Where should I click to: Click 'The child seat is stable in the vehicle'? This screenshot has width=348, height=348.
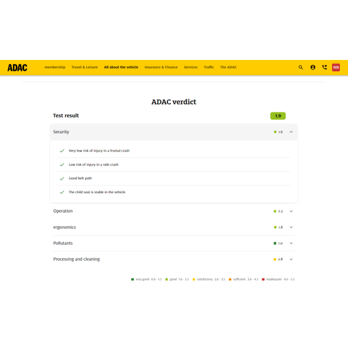[97, 192]
